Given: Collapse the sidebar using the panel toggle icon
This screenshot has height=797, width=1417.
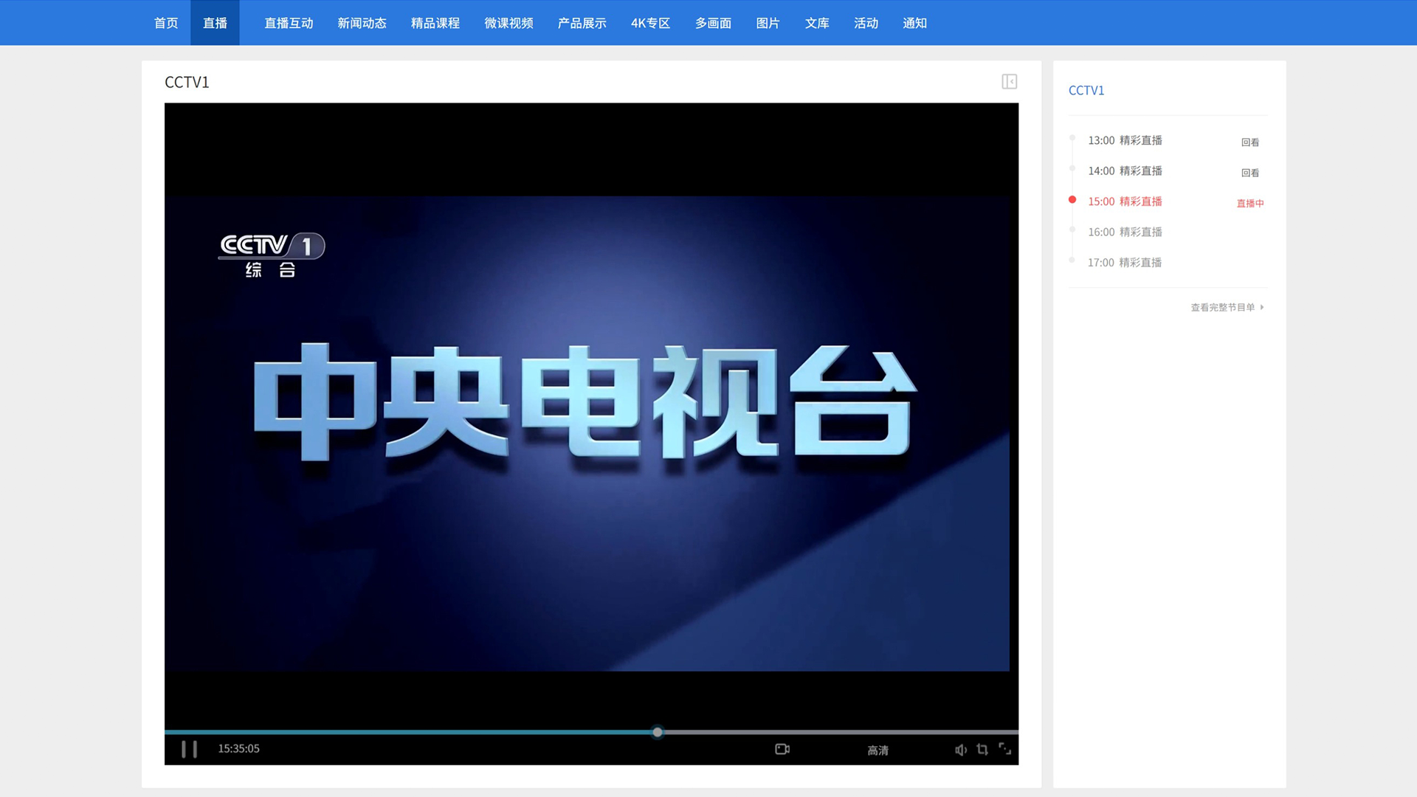Looking at the screenshot, I should 1009,81.
